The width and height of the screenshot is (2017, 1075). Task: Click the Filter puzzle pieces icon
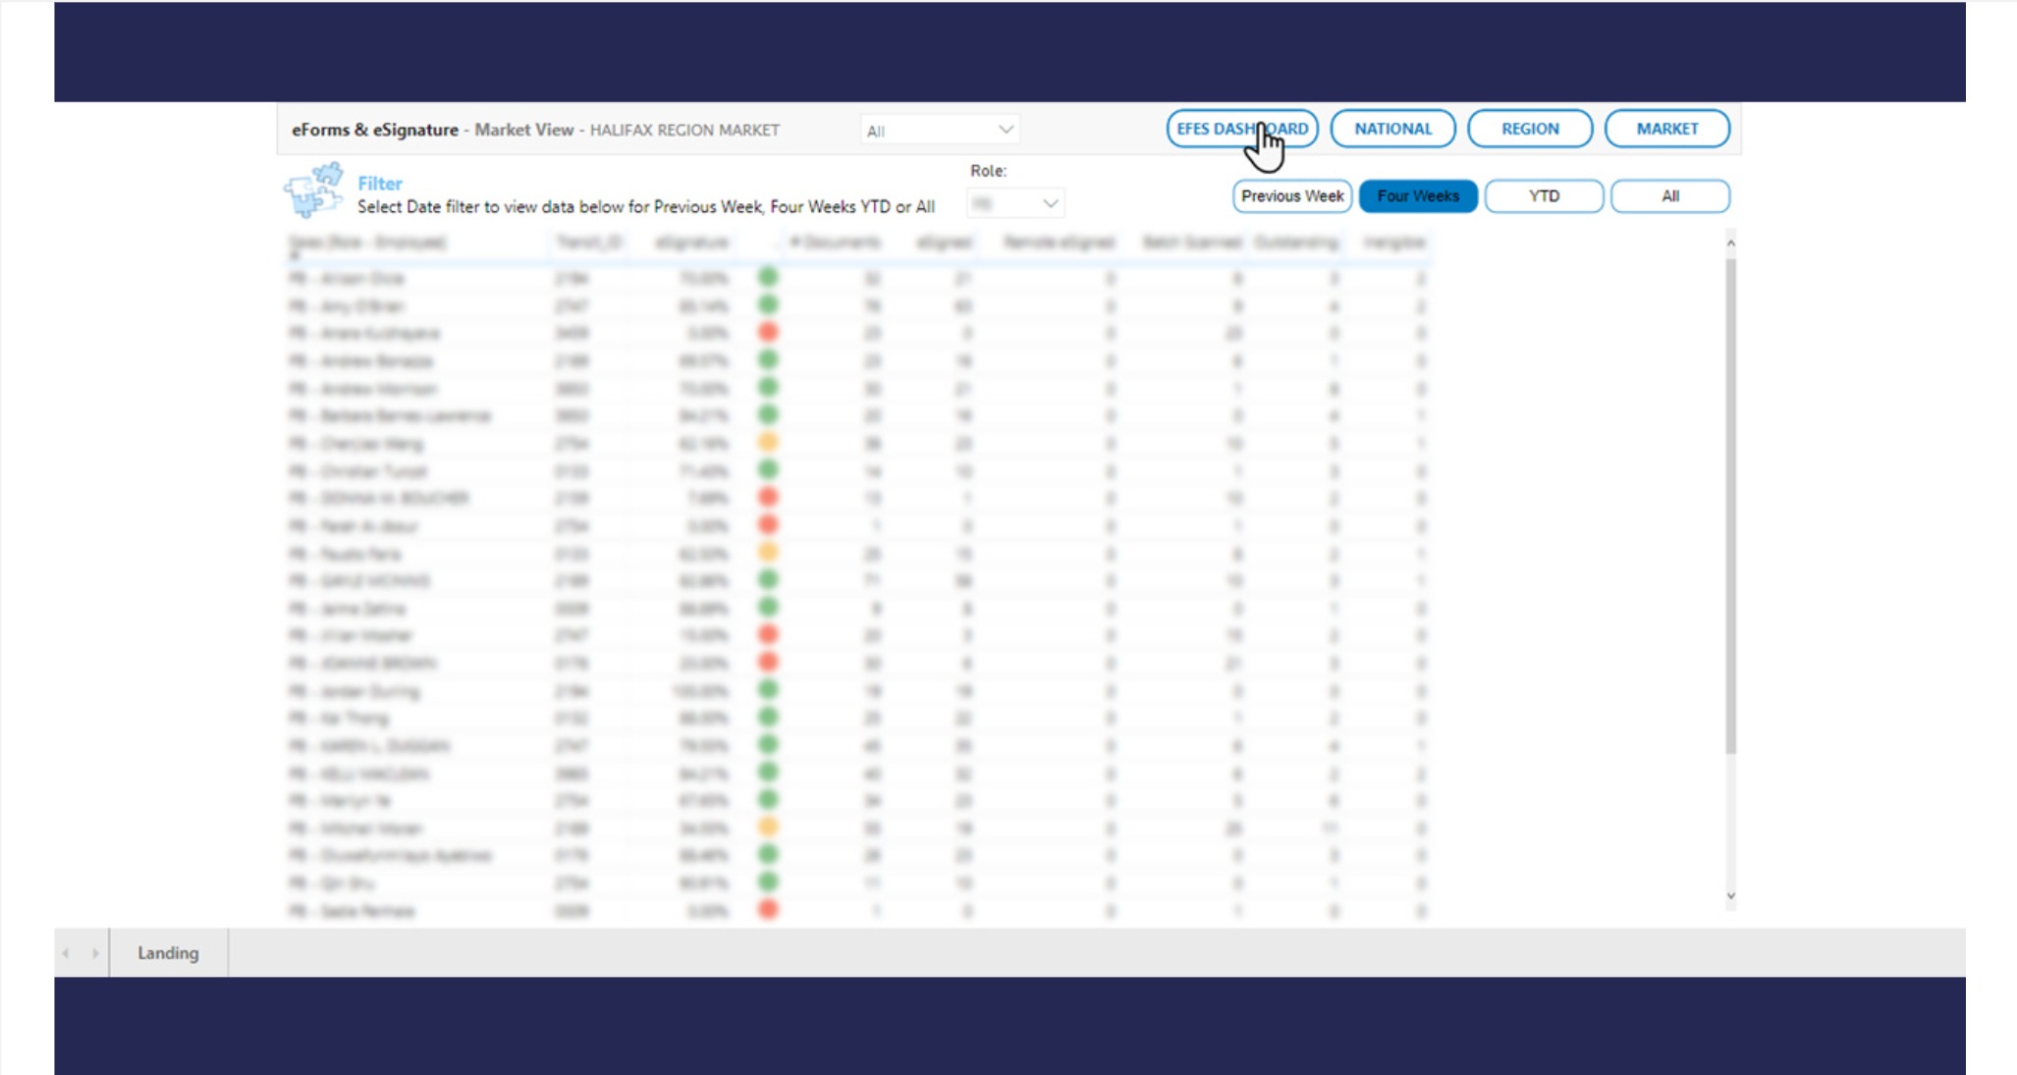click(x=313, y=190)
